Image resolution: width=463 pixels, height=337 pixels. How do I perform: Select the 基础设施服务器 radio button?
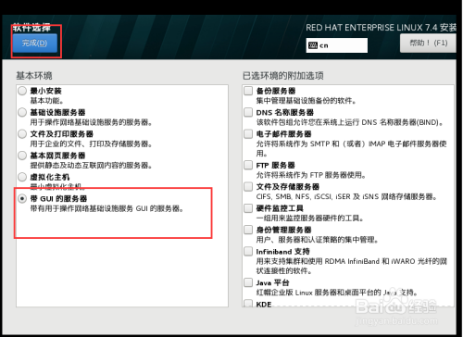[x=22, y=112]
